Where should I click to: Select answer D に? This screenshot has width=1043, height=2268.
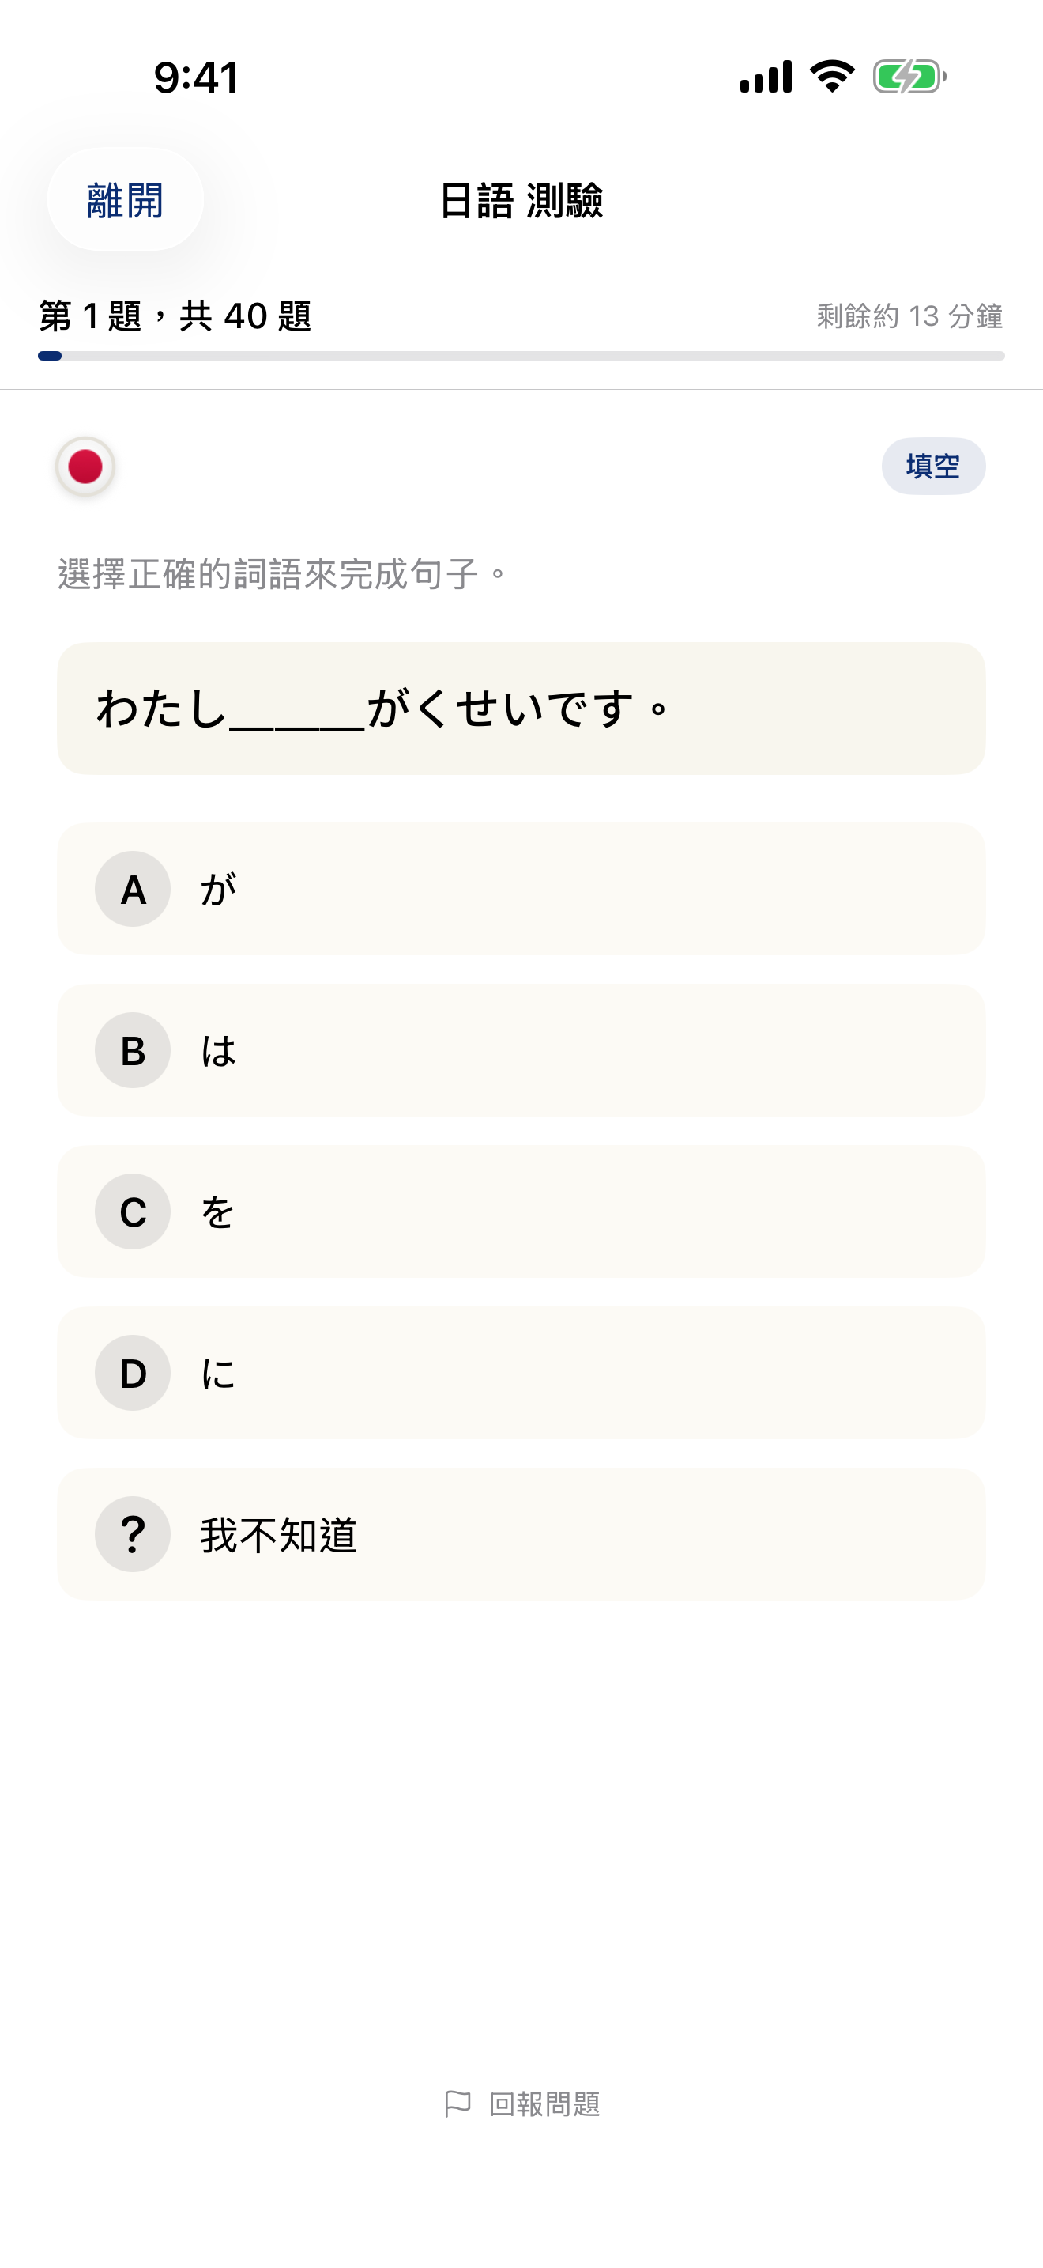point(521,1373)
